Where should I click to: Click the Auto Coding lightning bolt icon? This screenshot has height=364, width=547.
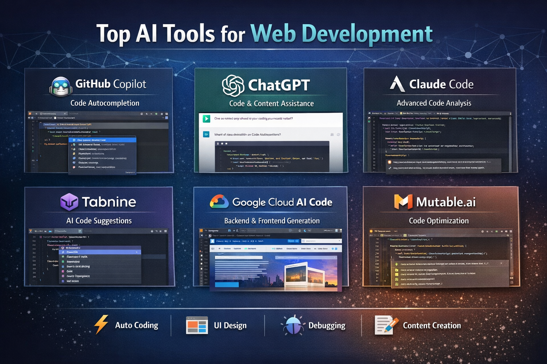[101, 325]
